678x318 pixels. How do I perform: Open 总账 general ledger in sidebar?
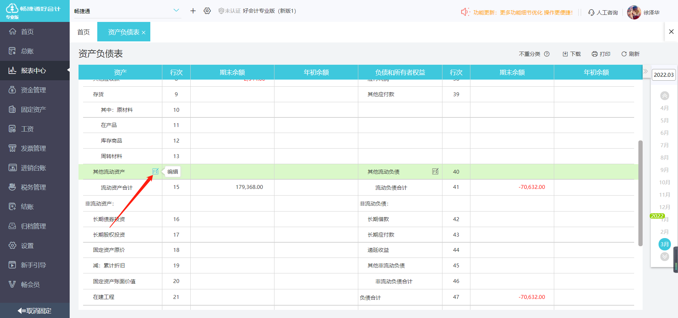point(35,51)
